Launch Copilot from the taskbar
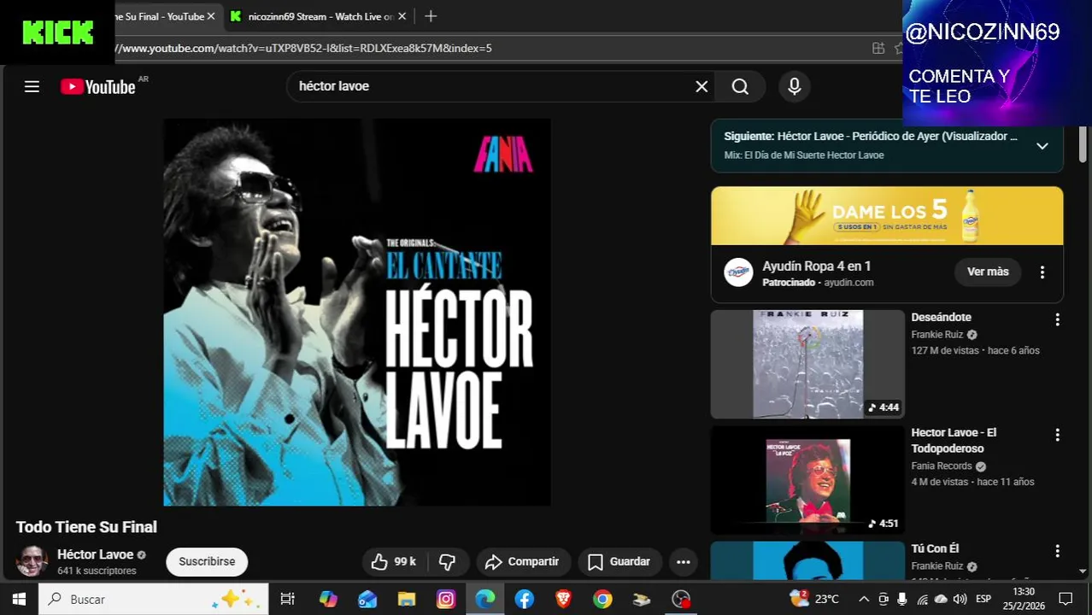 (x=328, y=599)
